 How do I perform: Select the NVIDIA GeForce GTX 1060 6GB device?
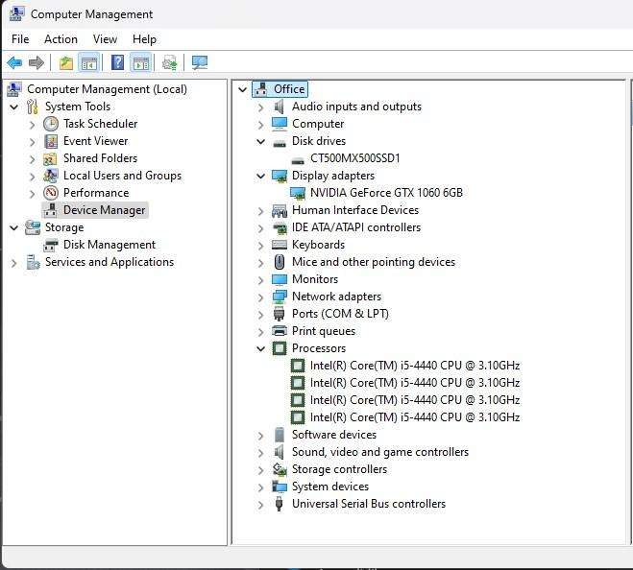pyautogui.click(x=386, y=193)
